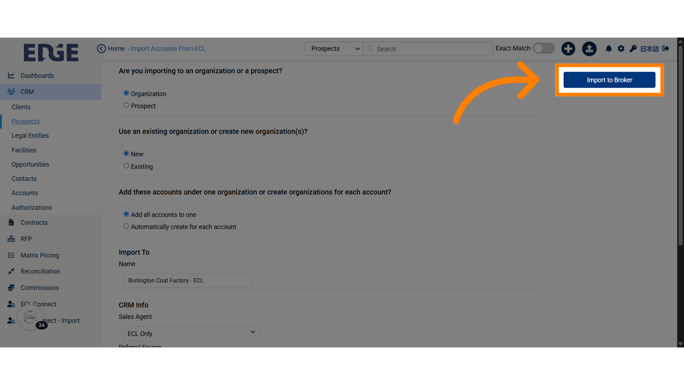Click the upload import icon in header

click(589, 48)
